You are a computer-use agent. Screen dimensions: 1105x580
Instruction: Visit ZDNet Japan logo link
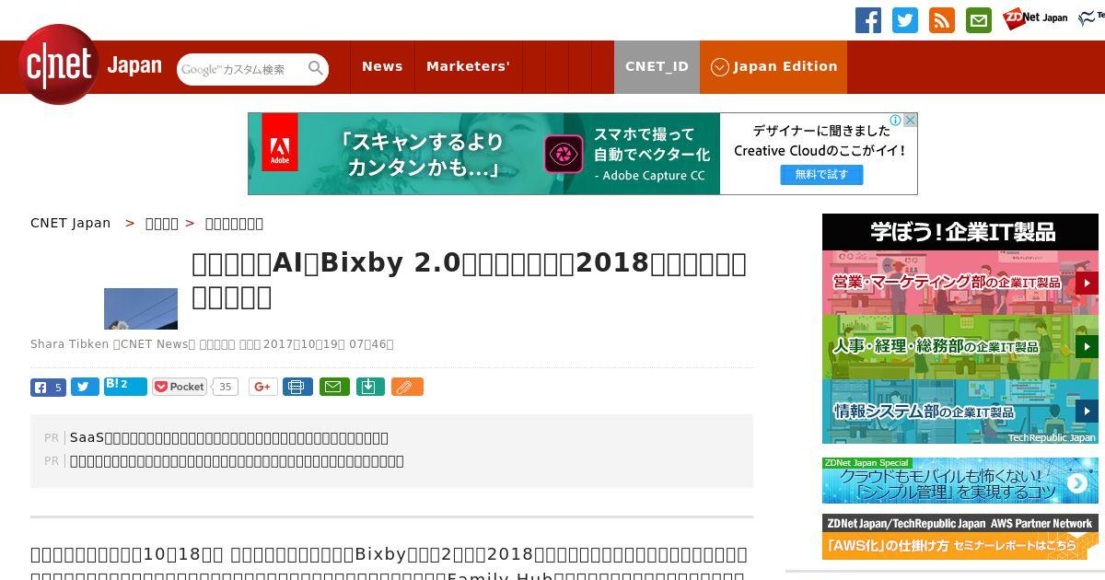point(1035,18)
